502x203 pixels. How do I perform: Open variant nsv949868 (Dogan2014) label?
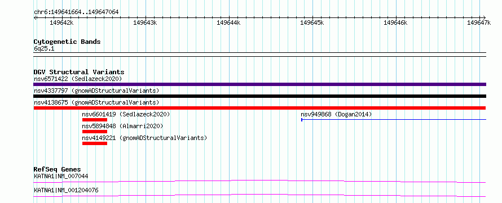(336, 114)
